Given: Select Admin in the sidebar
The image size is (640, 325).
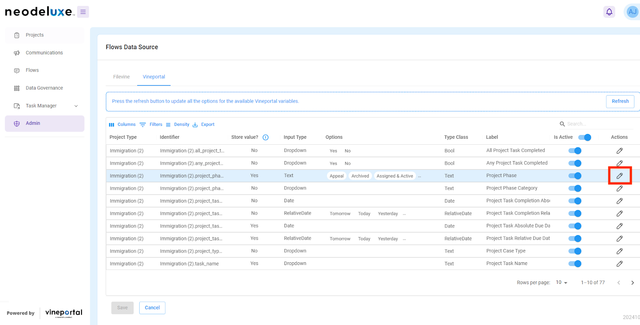Looking at the screenshot, I should (44, 124).
